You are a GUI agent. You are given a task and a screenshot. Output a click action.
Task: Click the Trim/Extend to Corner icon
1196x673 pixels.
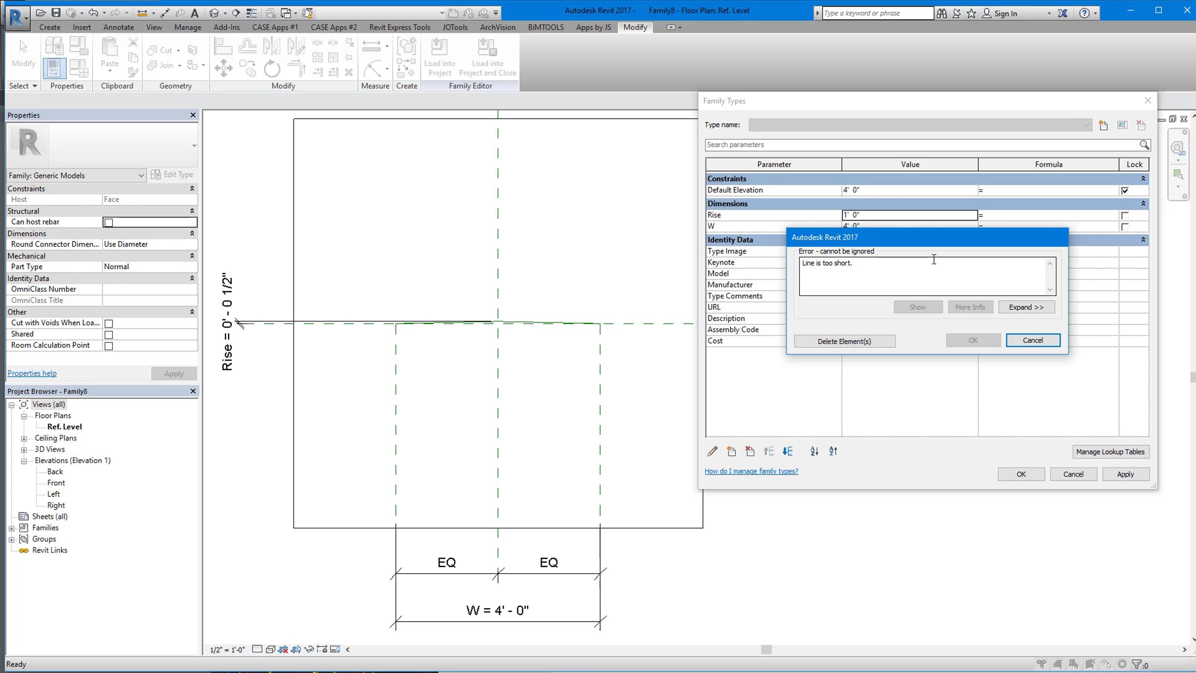[297, 68]
